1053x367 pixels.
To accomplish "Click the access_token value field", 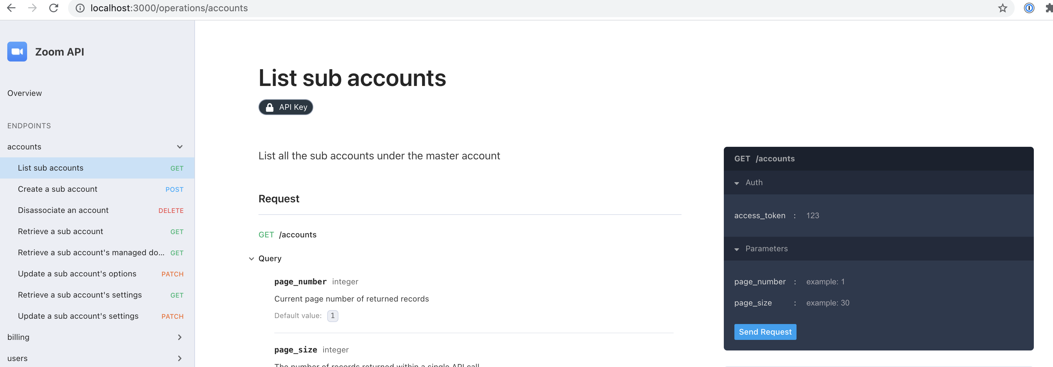I will pyautogui.click(x=813, y=216).
